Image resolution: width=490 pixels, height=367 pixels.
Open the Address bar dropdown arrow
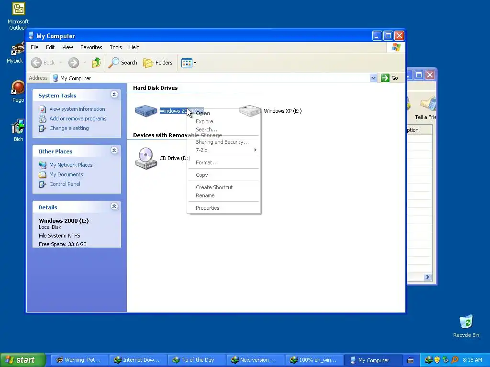(373, 78)
